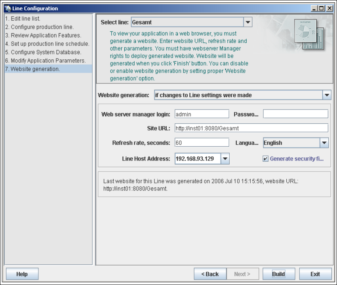Click the Site URL input field
The height and width of the screenshot is (285, 337).
[251, 128]
